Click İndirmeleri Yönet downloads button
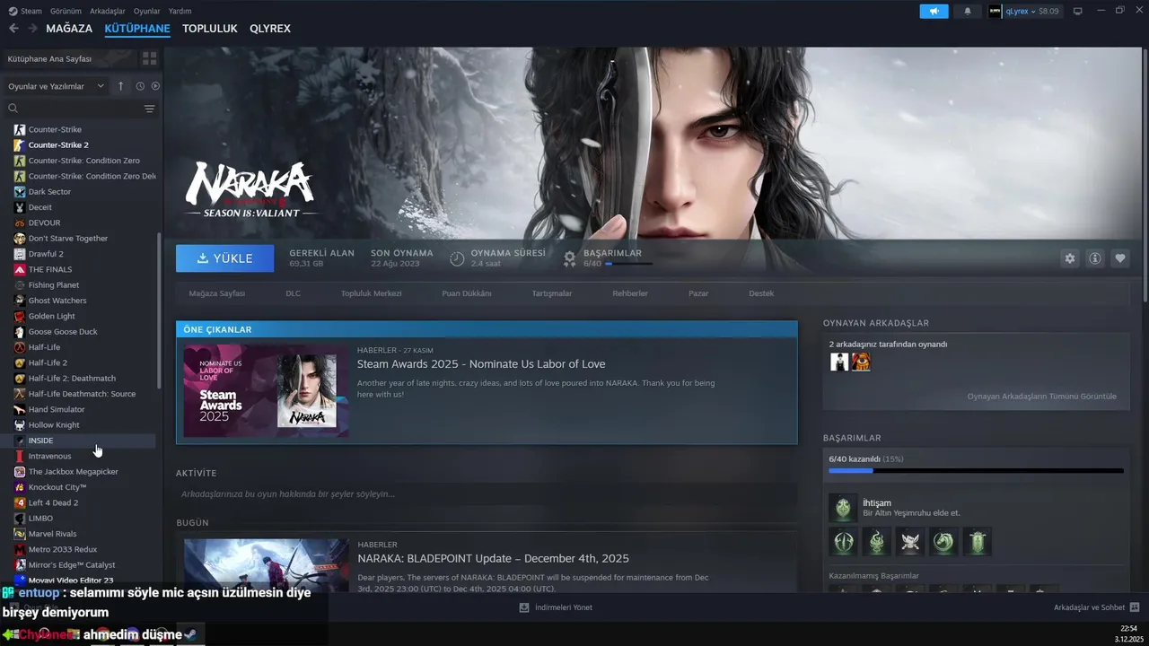Screen dimensions: 1149x646 [555, 607]
